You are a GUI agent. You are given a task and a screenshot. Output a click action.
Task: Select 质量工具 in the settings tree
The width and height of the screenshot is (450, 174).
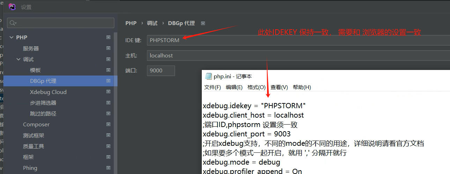click(x=34, y=146)
